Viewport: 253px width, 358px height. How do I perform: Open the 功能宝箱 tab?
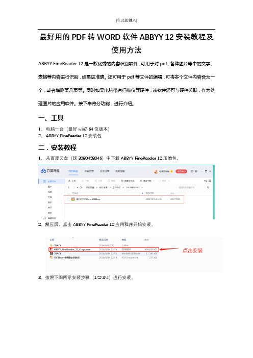120,171
